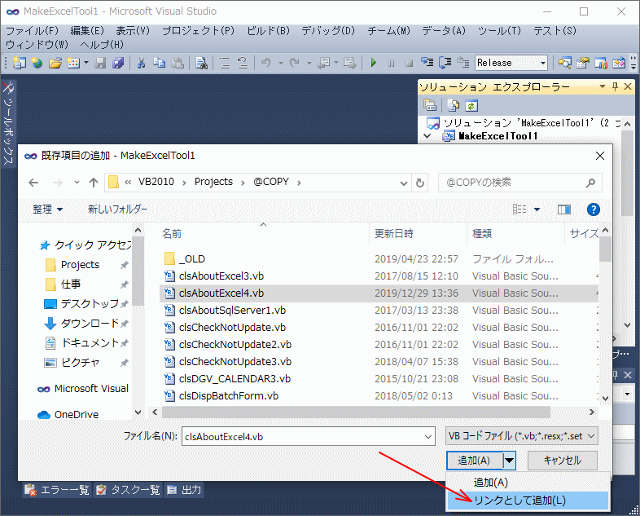Go back in the file dialog
This screenshot has width=640, height=516.
click(x=33, y=183)
